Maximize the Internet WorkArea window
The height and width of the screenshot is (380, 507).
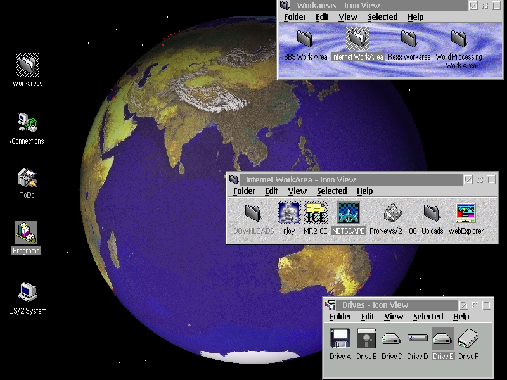point(491,180)
